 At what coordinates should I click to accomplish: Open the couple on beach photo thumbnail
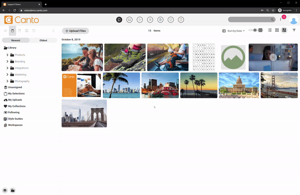(x=82, y=57)
